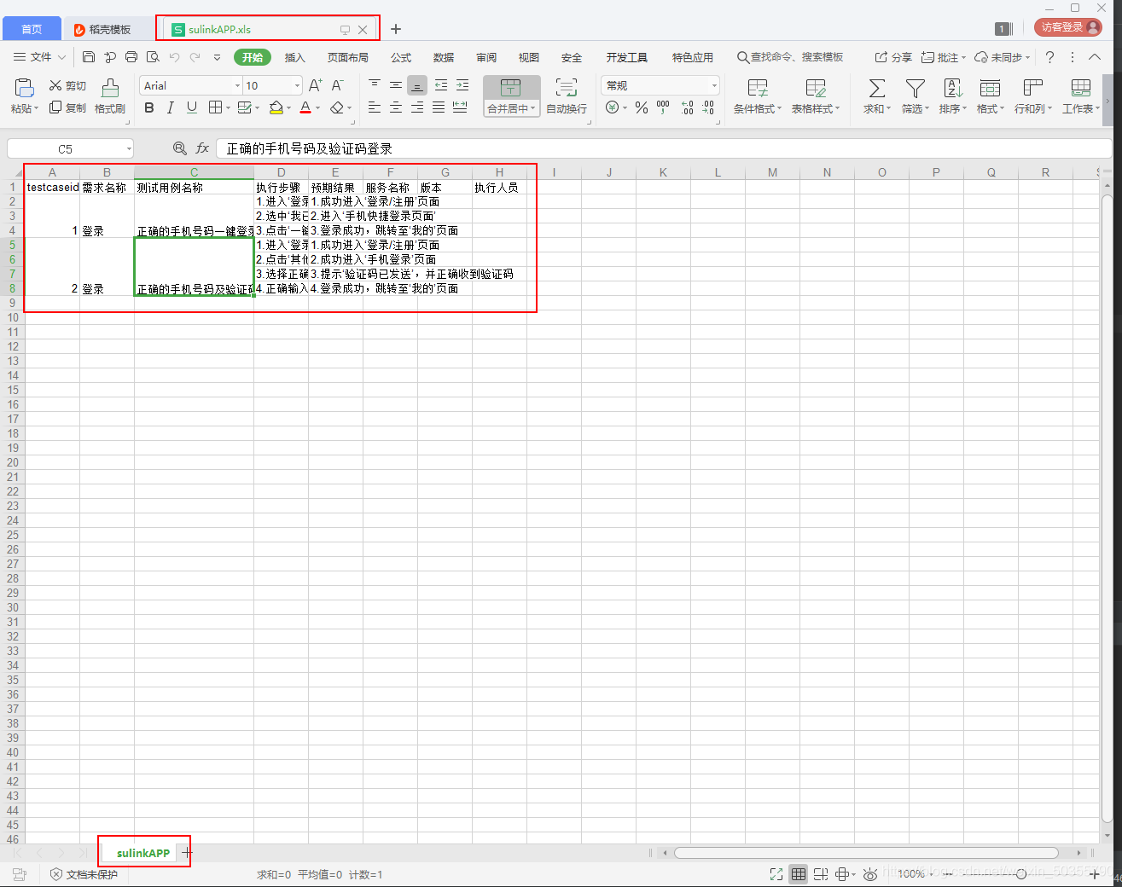This screenshot has width=1122, height=887.
Task: Click the percent style formatting icon
Action: coord(641,107)
